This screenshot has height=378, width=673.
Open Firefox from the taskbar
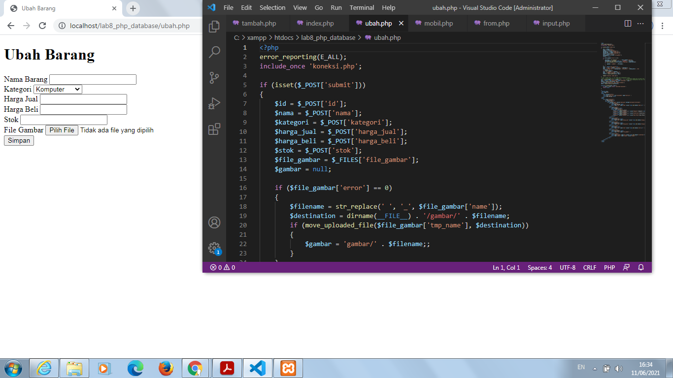point(166,368)
